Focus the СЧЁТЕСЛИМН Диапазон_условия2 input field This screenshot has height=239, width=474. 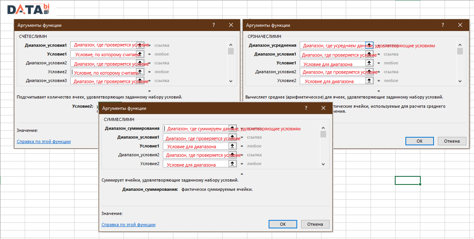[103, 63]
